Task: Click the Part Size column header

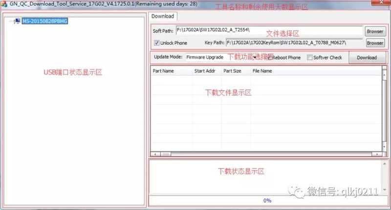Action: tap(236, 71)
